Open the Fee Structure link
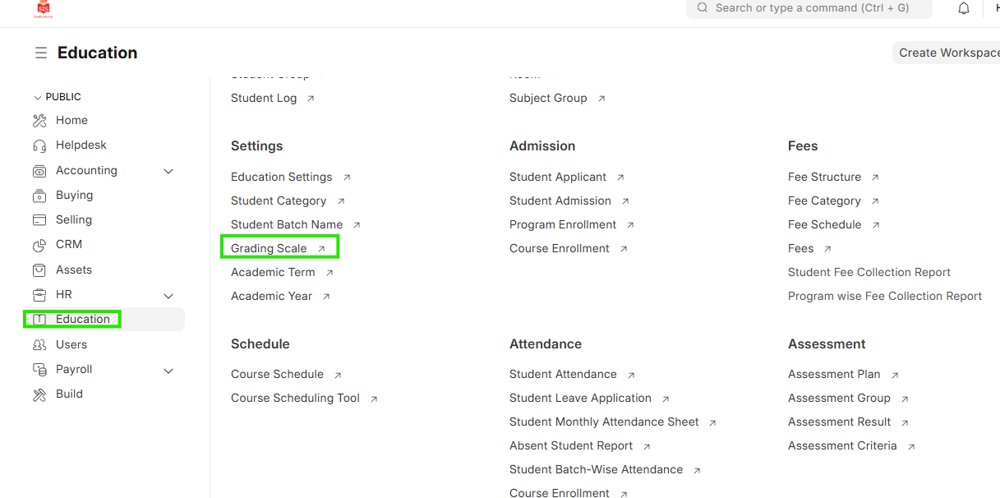 824,177
